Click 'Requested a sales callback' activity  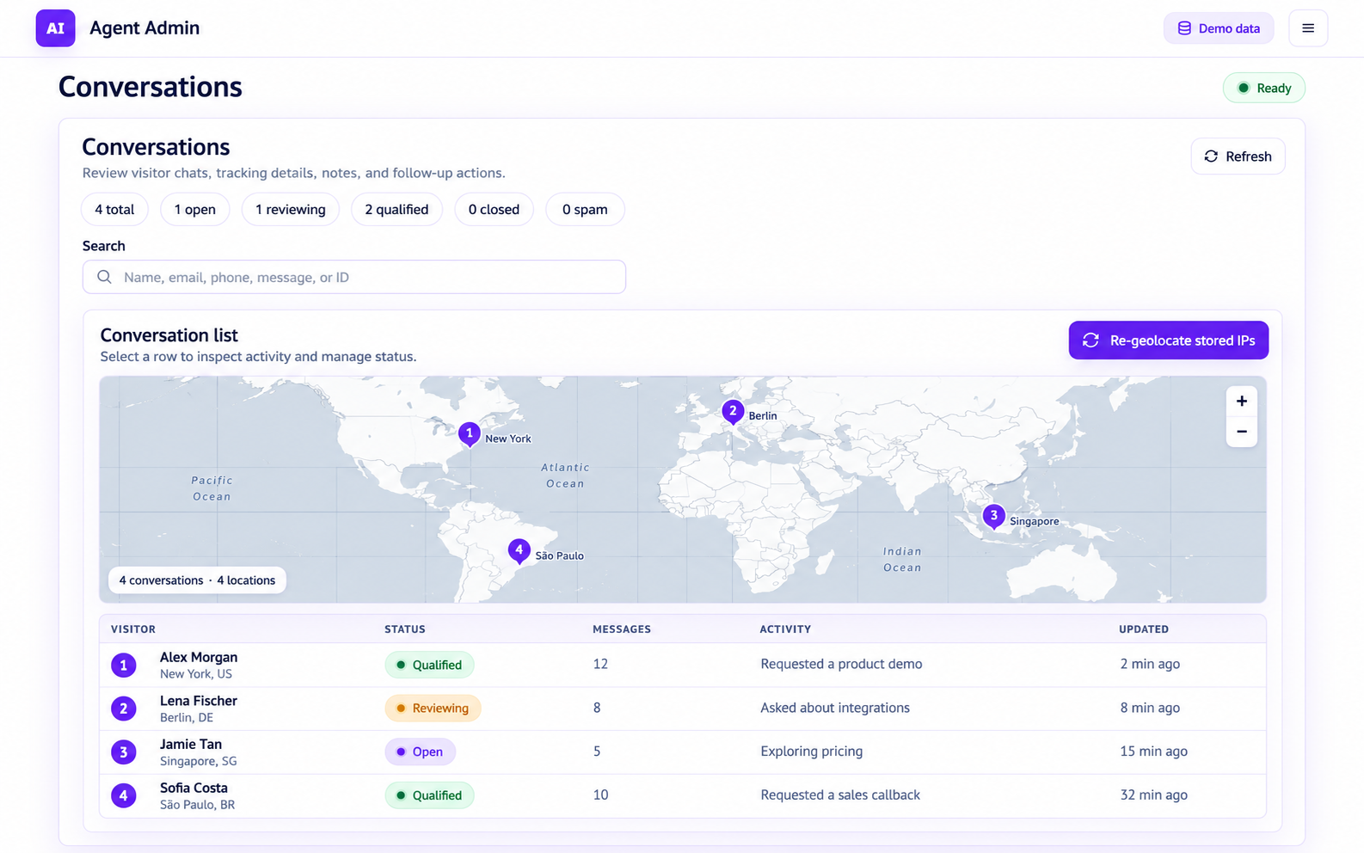840,795
